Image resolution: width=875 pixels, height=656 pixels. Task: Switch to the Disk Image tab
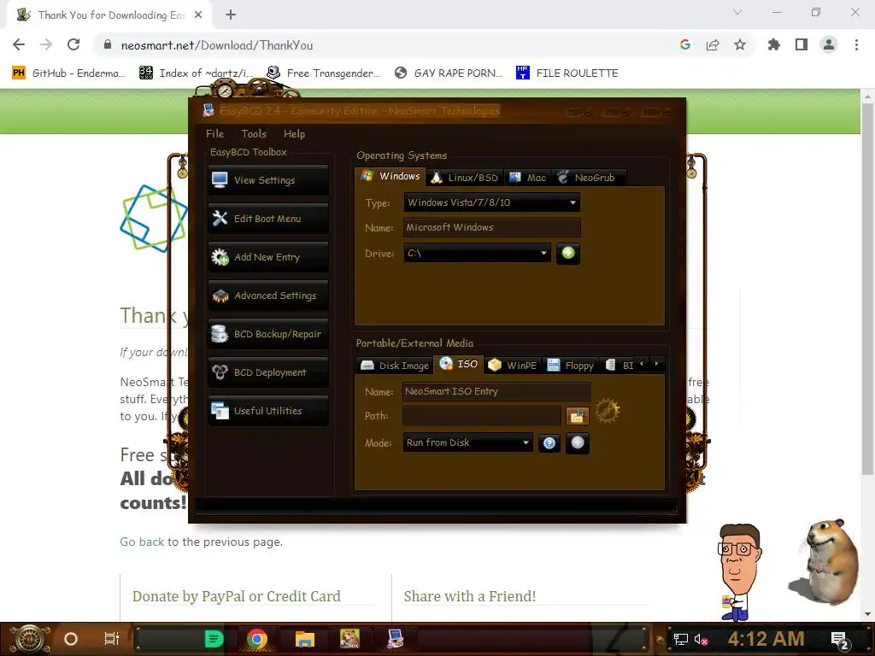coord(395,366)
